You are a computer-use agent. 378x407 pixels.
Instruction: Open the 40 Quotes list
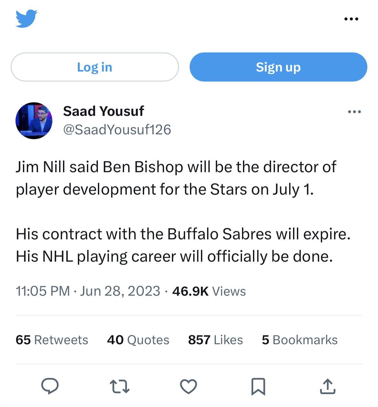click(138, 340)
